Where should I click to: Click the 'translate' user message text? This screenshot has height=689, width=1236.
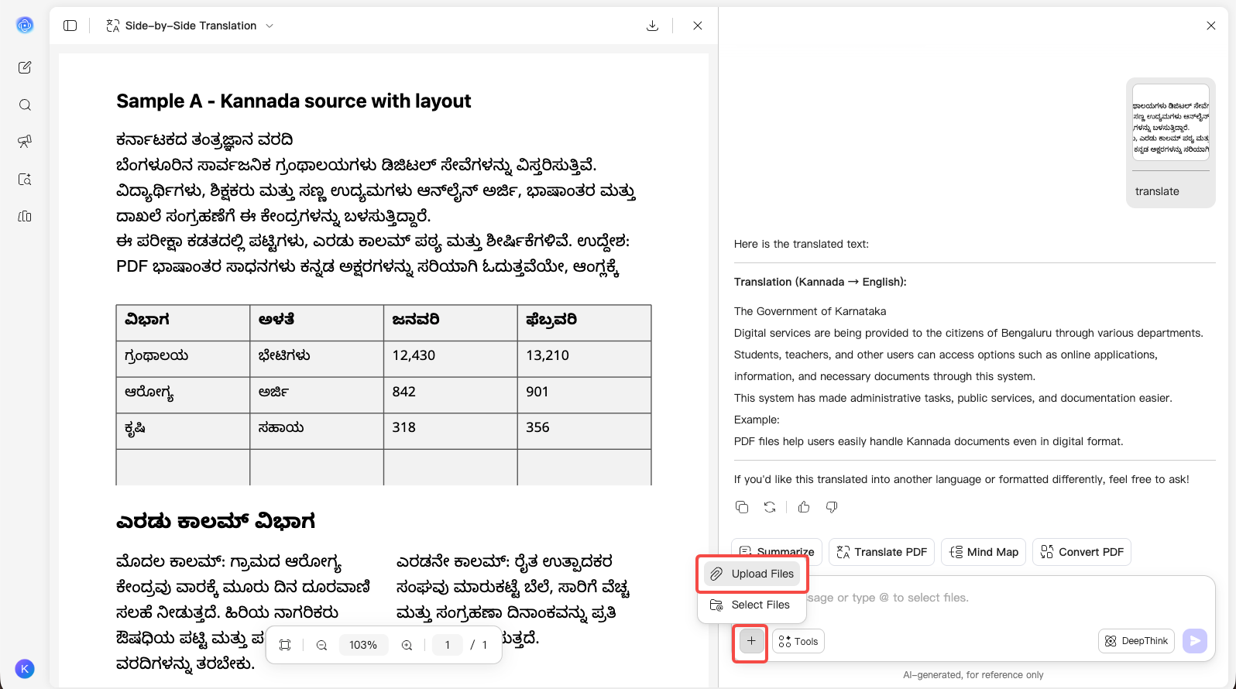[x=1157, y=191]
